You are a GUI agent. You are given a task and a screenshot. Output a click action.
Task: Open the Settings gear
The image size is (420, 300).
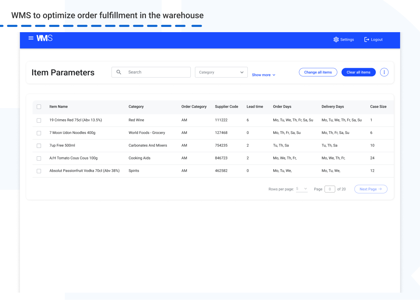pyautogui.click(x=336, y=40)
